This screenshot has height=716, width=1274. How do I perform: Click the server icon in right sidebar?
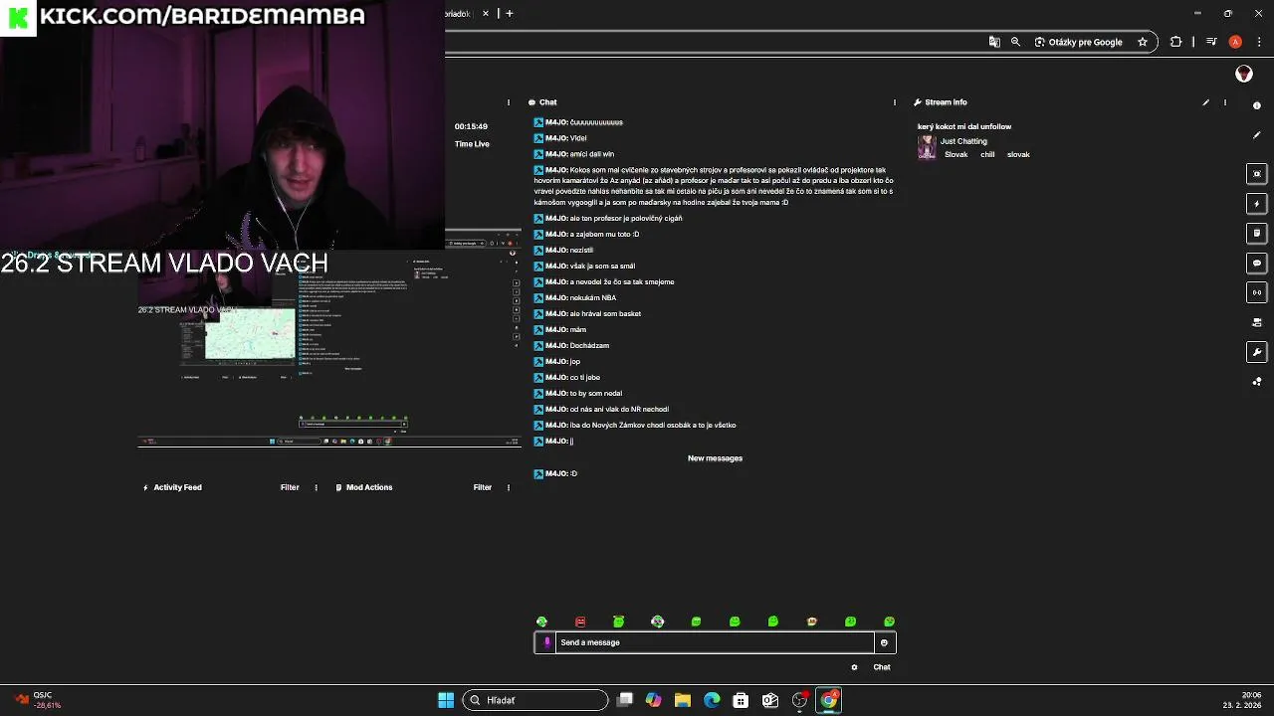point(1257,322)
